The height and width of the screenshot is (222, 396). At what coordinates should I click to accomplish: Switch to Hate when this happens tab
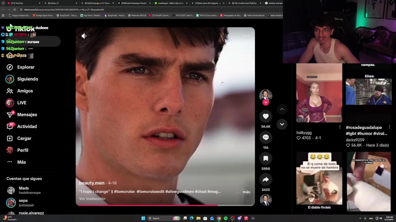coord(208,3)
